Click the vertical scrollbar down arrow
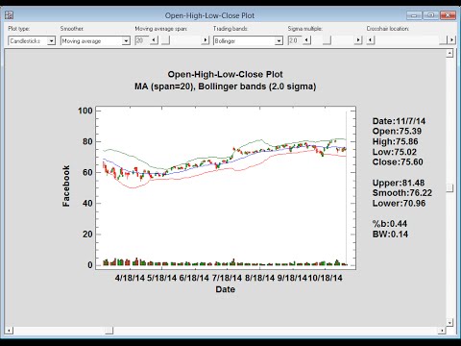461x346 pixels. (449, 322)
